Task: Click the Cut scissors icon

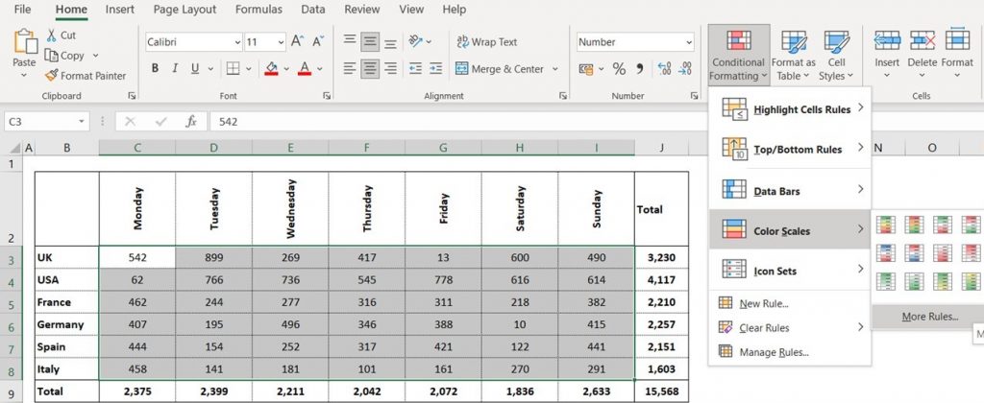Action: click(52, 36)
